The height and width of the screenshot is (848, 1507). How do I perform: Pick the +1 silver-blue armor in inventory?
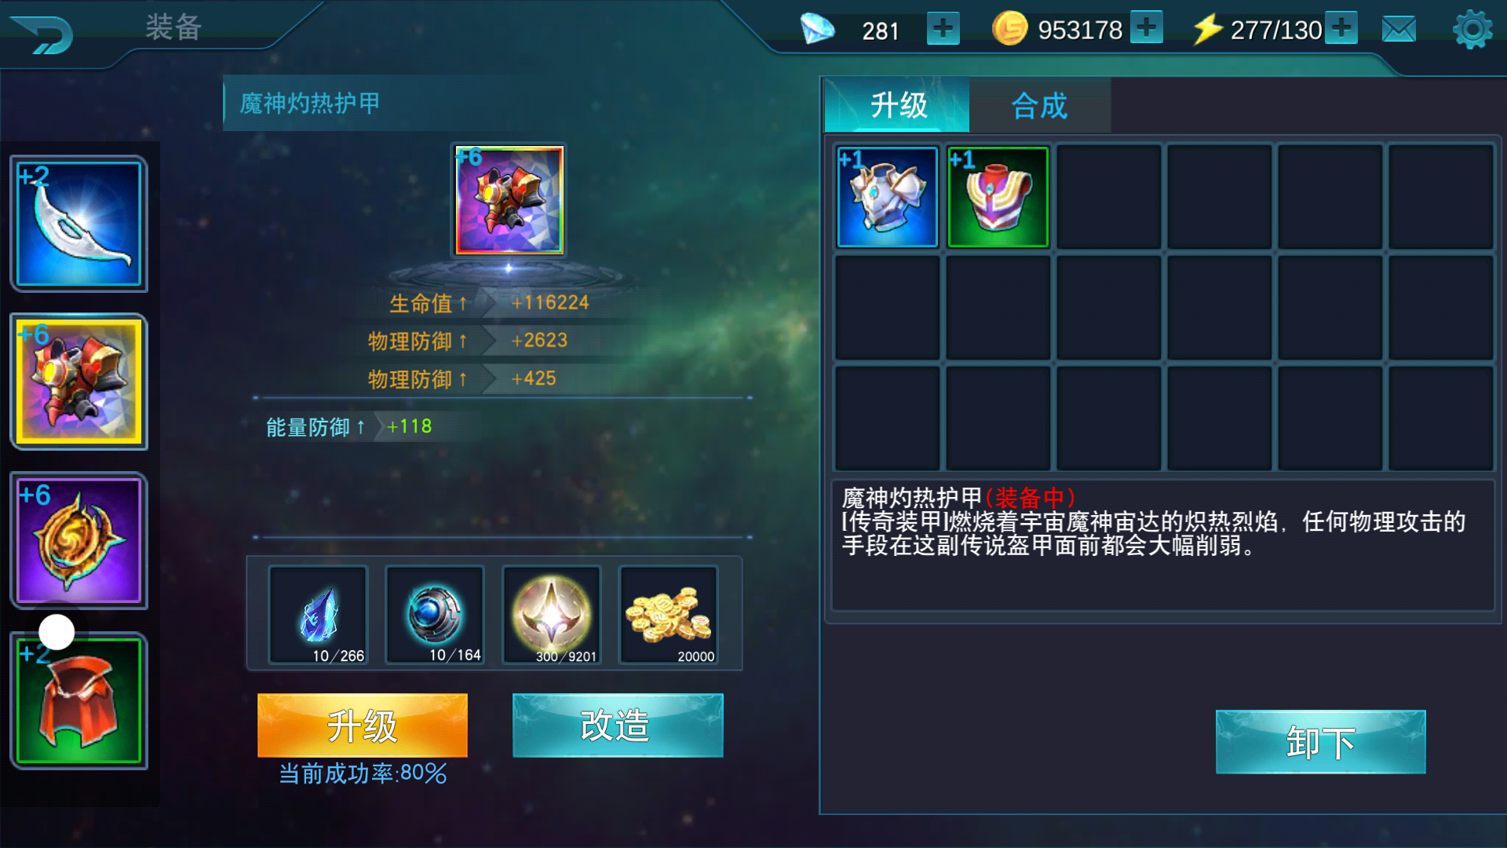pos(888,197)
